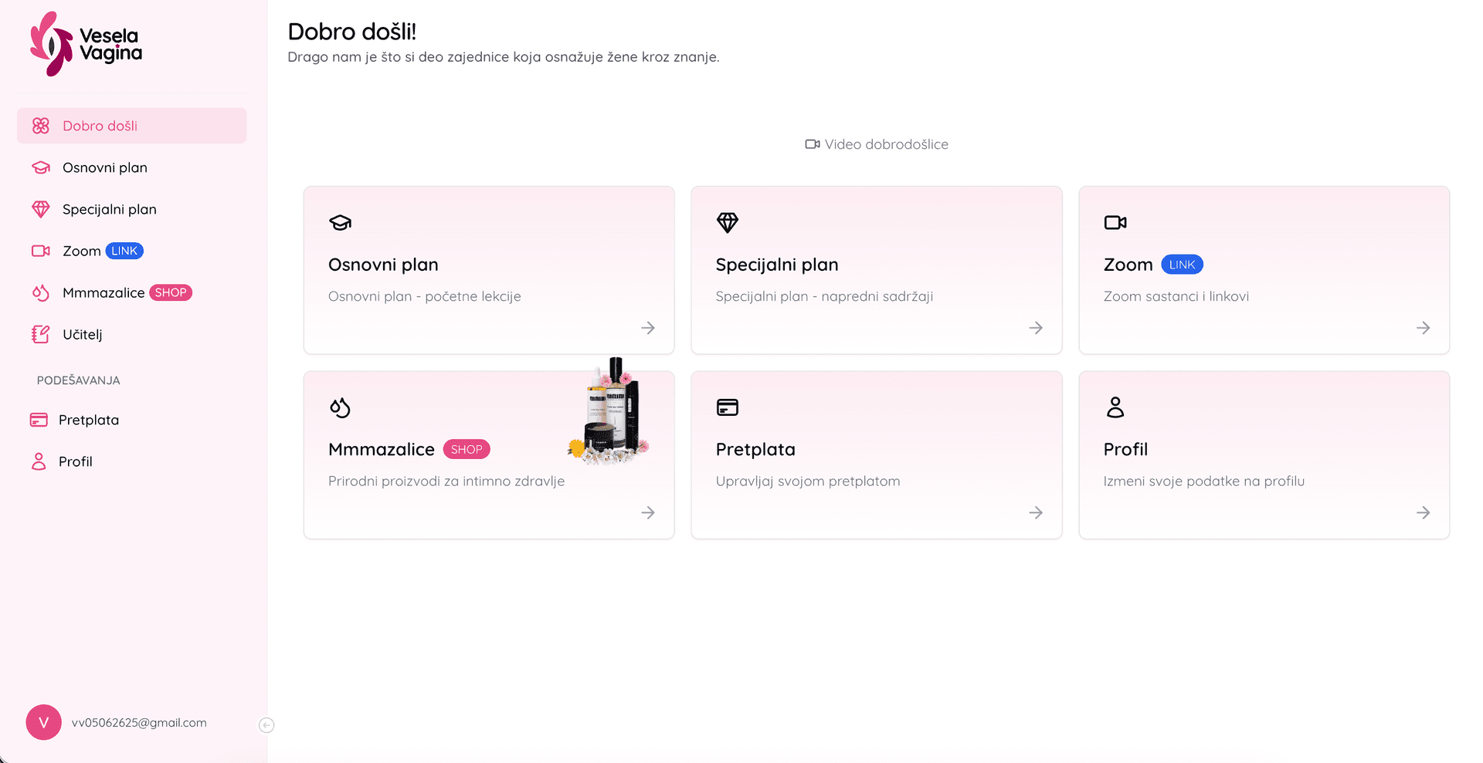Open Mmmazalice shop from the sidebar
This screenshot has width=1483, height=763.
point(104,292)
